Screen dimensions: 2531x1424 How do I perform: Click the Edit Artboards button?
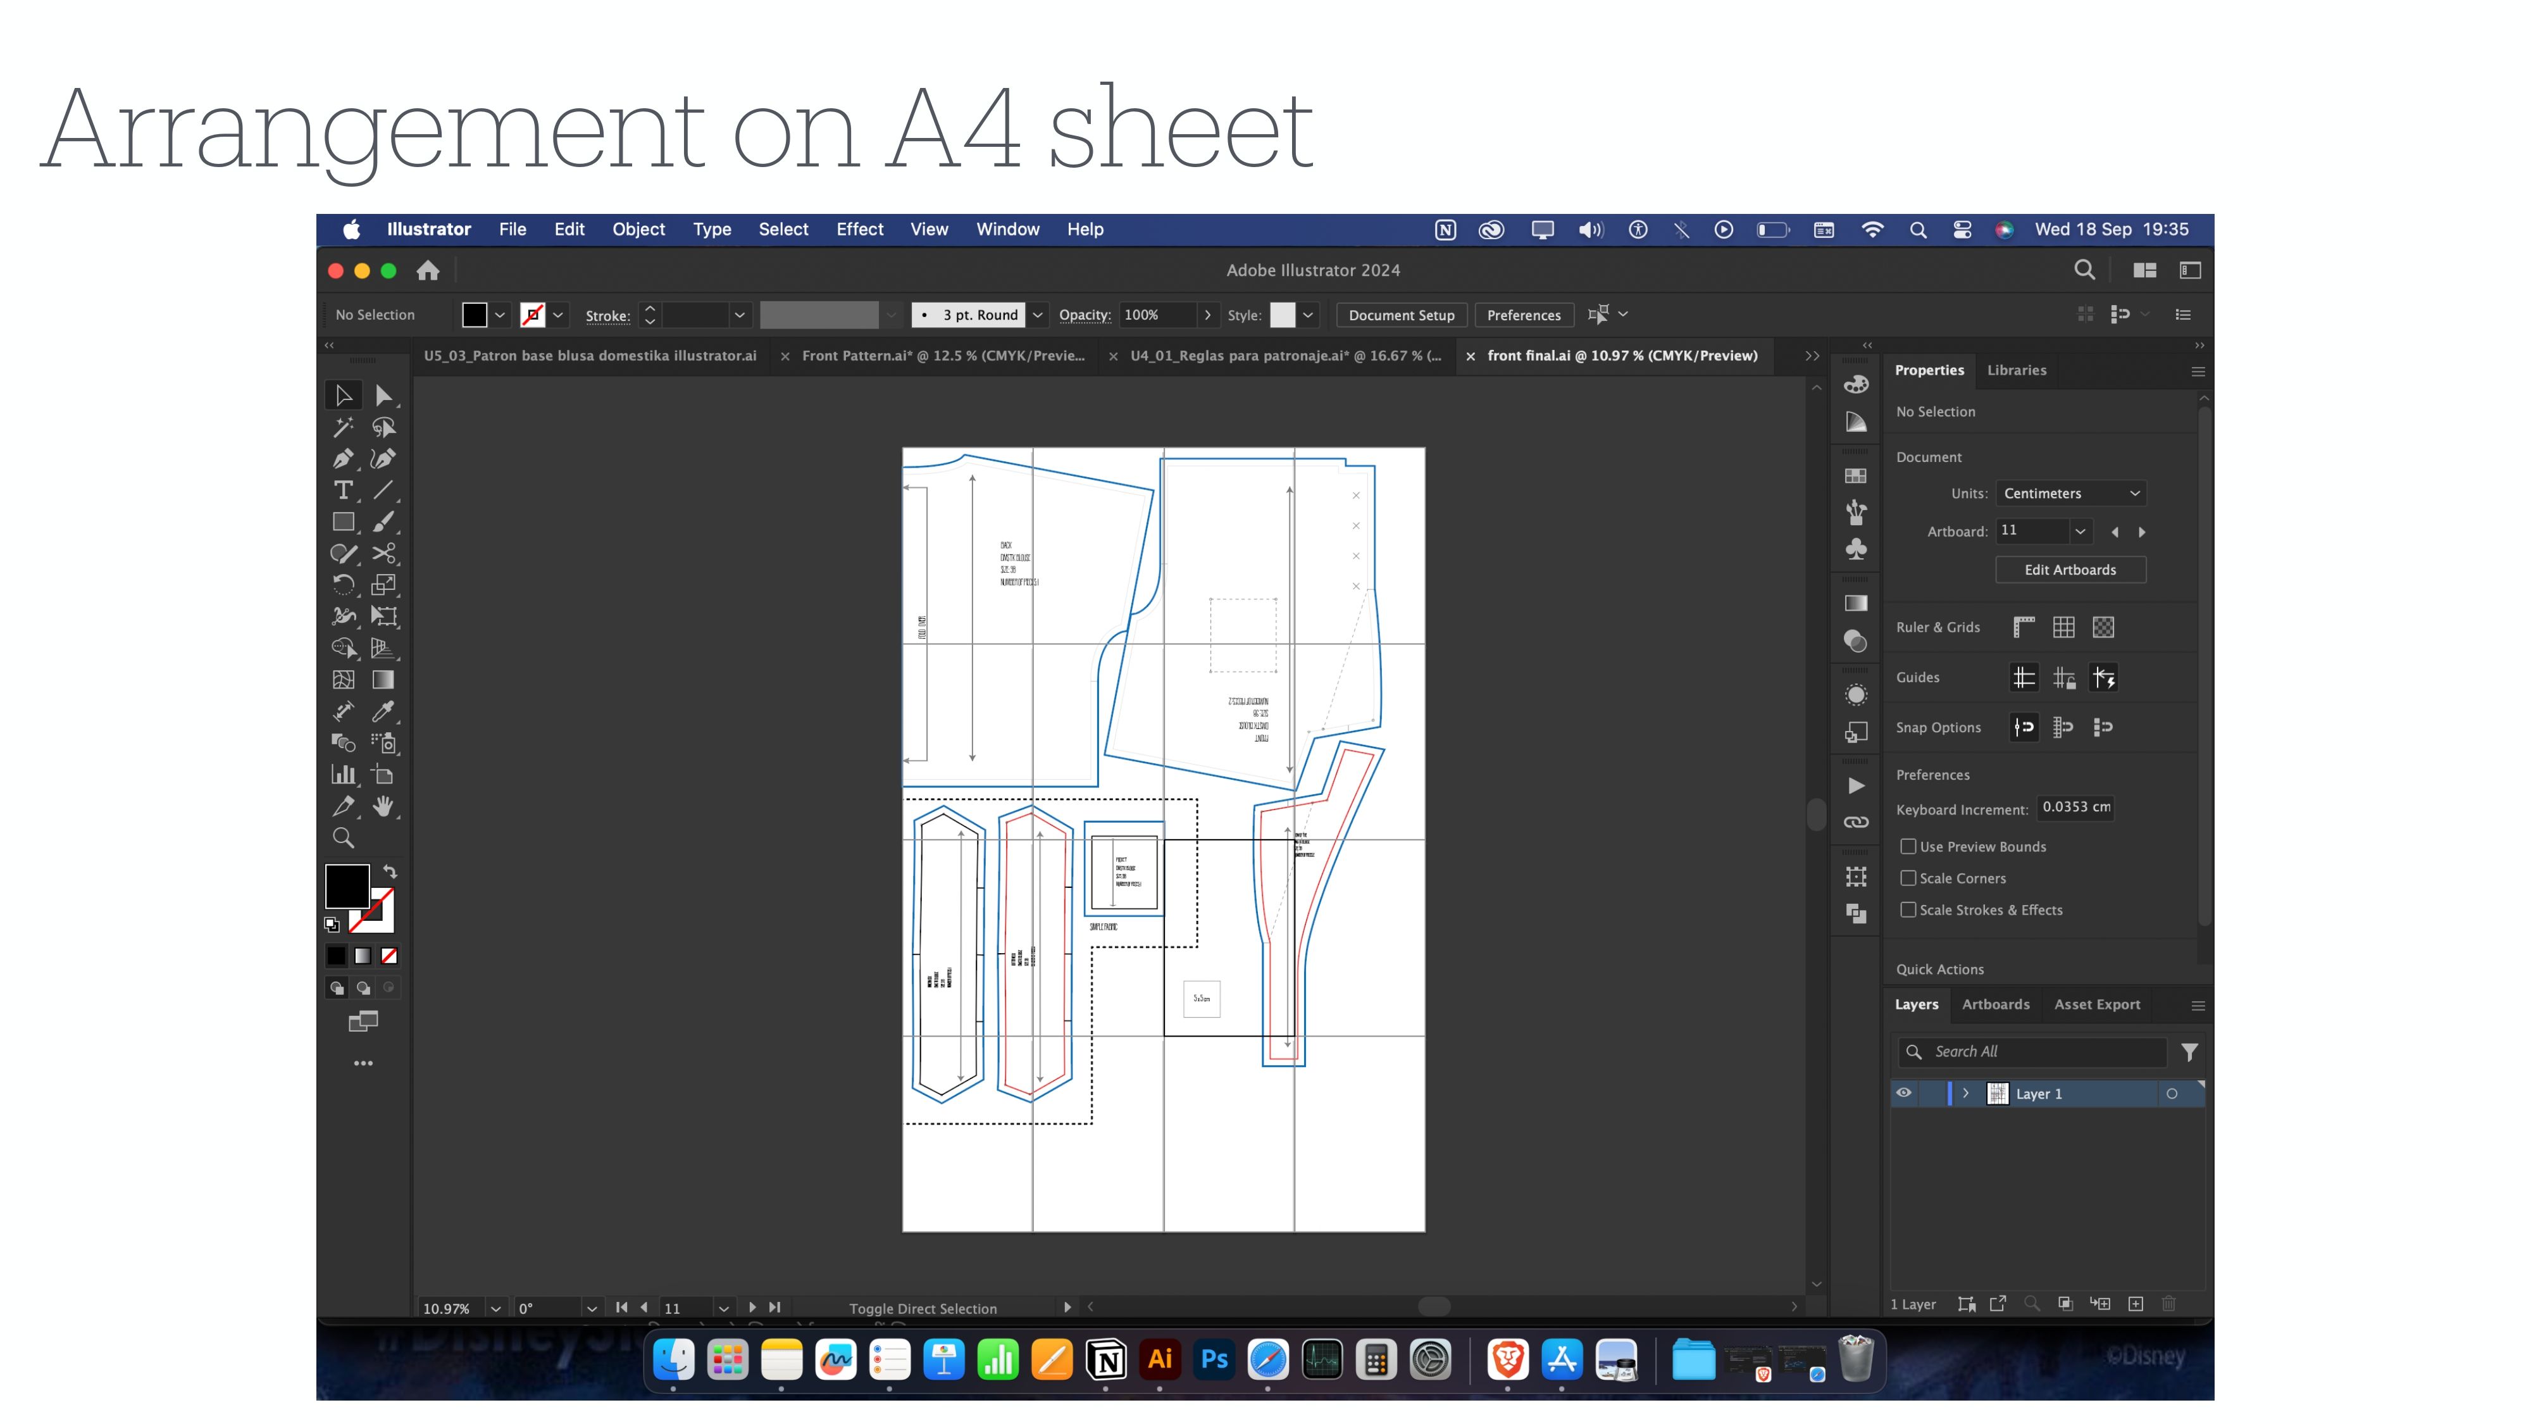(x=2070, y=570)
